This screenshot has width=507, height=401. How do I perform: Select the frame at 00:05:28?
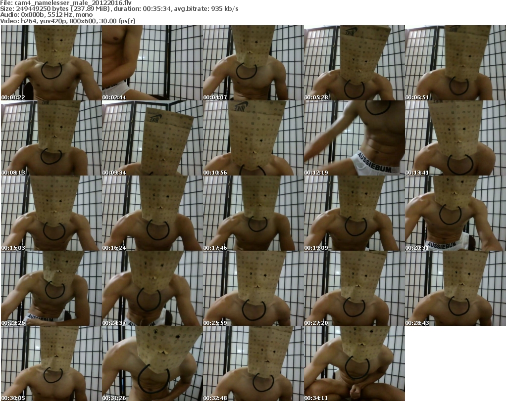pos(354,63)
